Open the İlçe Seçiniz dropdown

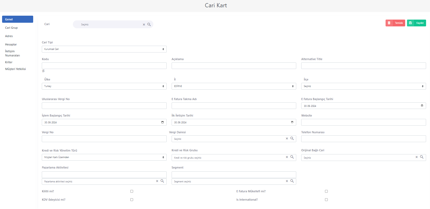click(x=364, y=86)
